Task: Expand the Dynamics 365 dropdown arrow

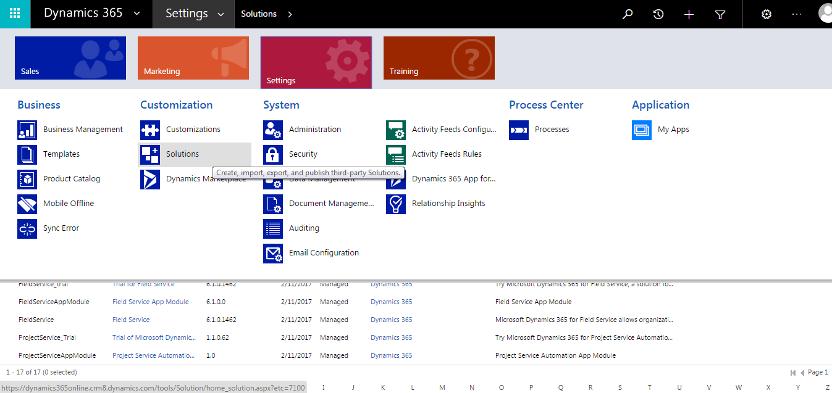Action: (137, 14)
